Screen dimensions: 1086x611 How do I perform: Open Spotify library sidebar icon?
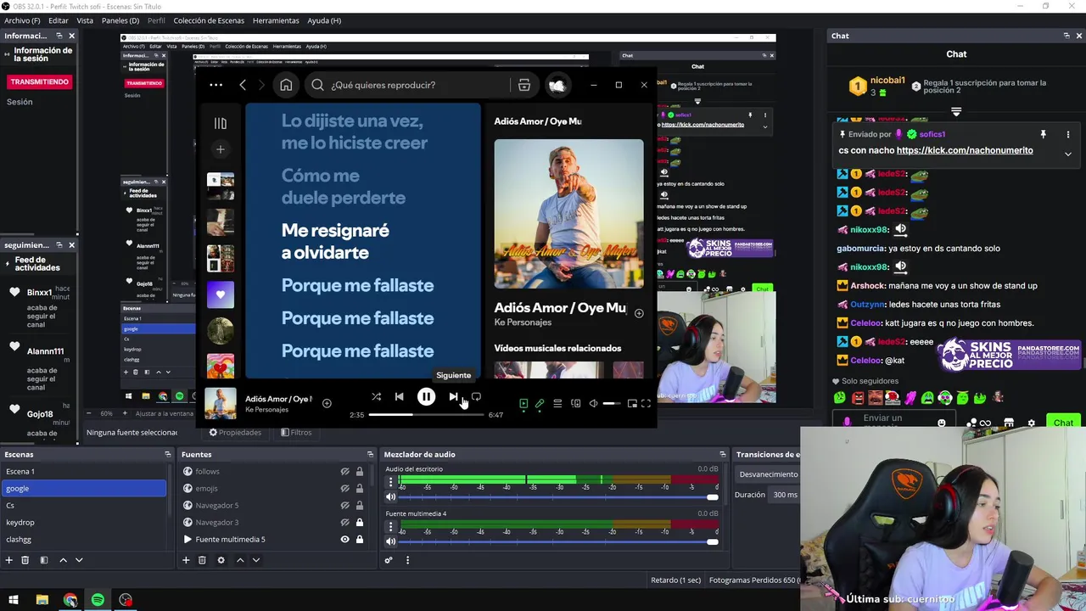pos(221,123)
